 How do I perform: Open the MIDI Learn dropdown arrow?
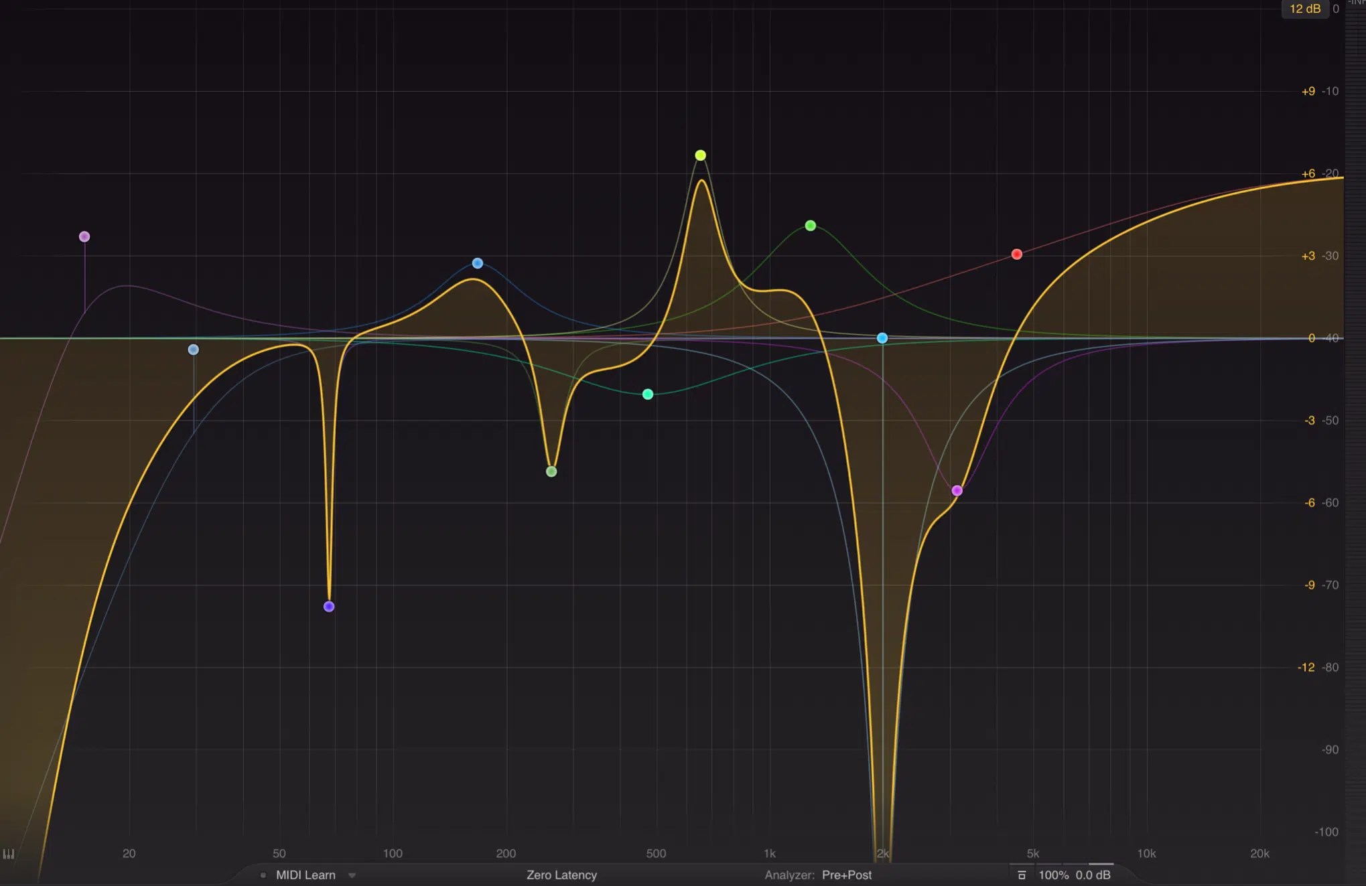point(352,875)
